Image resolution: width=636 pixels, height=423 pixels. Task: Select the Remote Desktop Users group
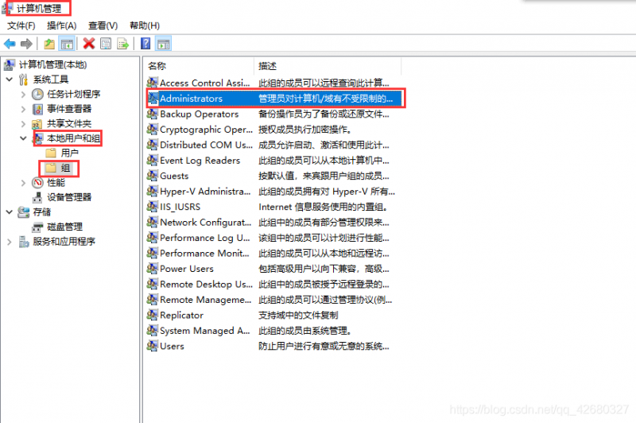point(206,284)
